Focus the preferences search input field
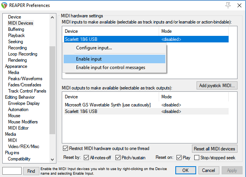This screenshot has width=246, height=177. pos(12,171)
